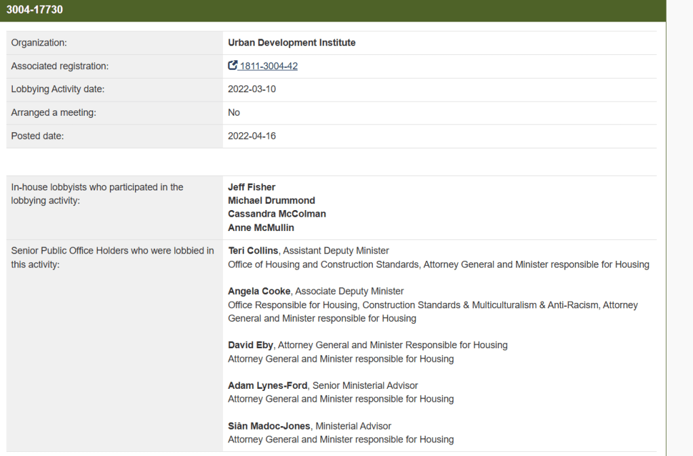693x456 pixels.
Task: Click the 'In-house lobbyists who participated' label
Action: click(x=97, y=187)
